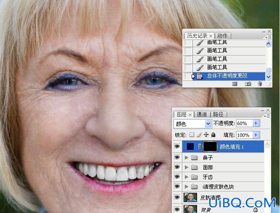Select the 总体不透明度更改 history state
Screen dimensions: 280x213
pyautogui.click(x=229, y=76)
